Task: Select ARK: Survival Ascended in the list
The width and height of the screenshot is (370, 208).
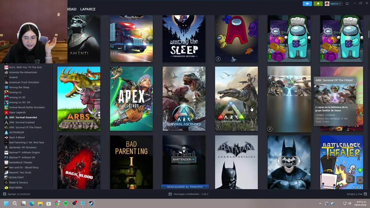Action: 23,117
